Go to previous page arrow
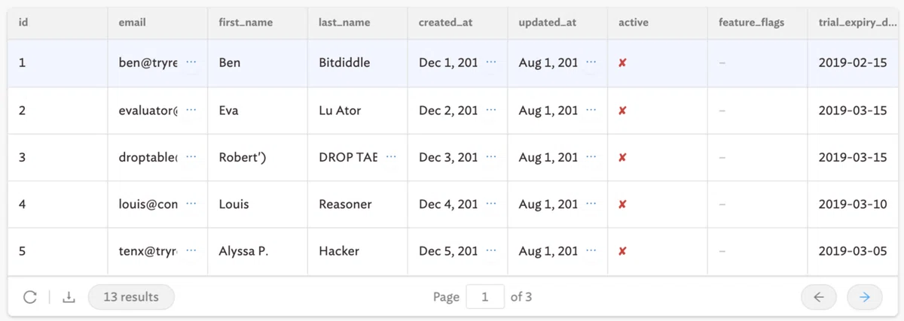 point(819,297)
